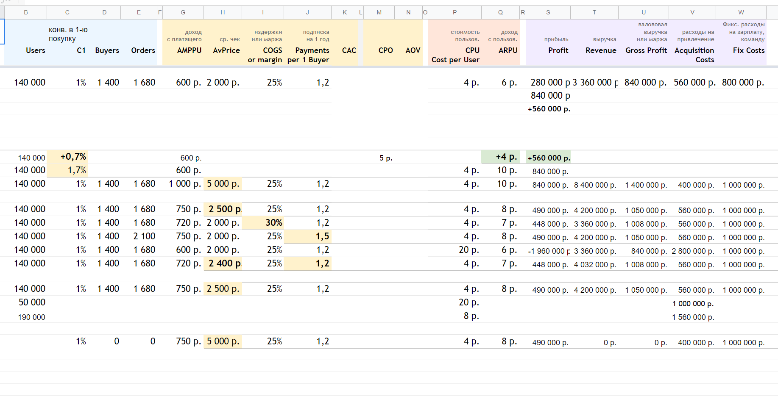Click the 2 100 orders cell
The height and width of the screenshot is (402, 778).
click(144, 236)
